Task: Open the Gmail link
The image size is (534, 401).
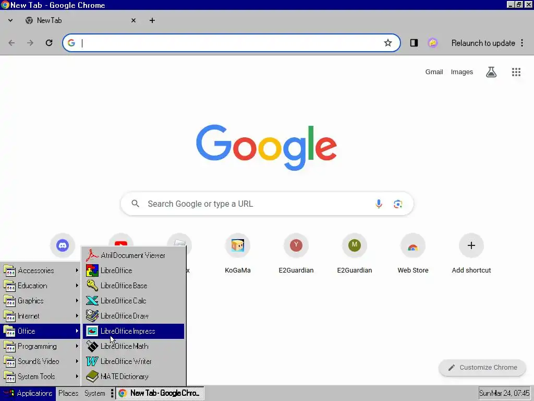Action: pyautogui.click(x=434, y=72)
